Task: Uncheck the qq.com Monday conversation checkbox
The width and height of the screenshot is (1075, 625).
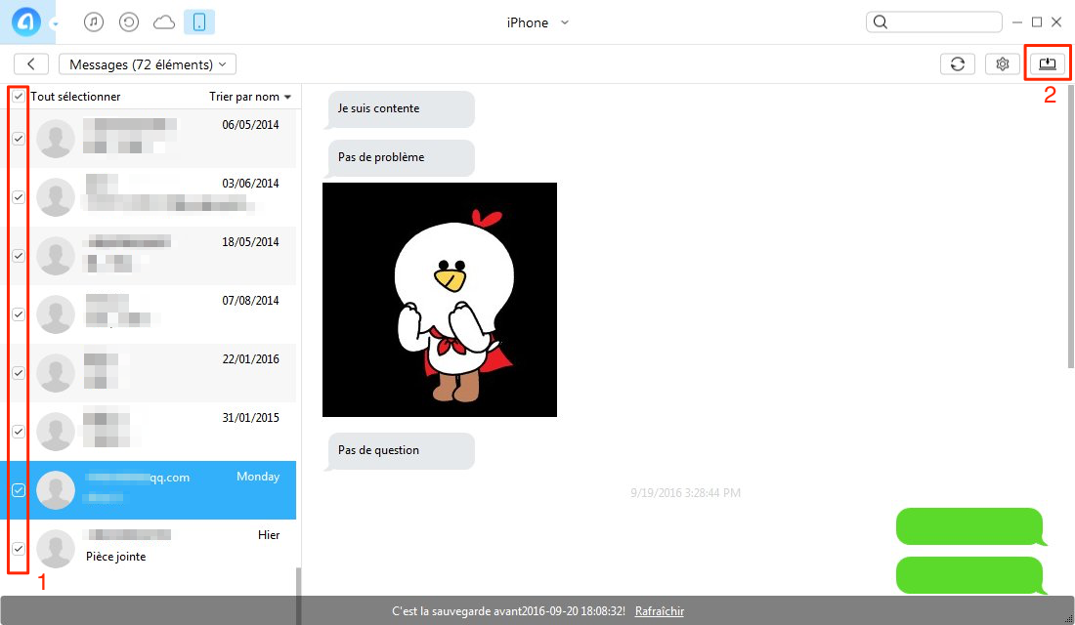Action: [19, 490]
